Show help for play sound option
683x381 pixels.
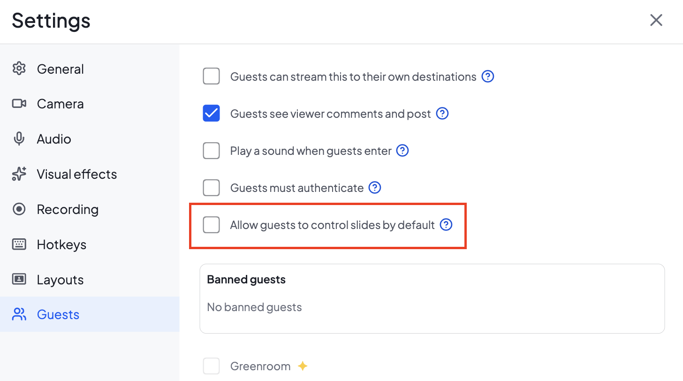402,151
